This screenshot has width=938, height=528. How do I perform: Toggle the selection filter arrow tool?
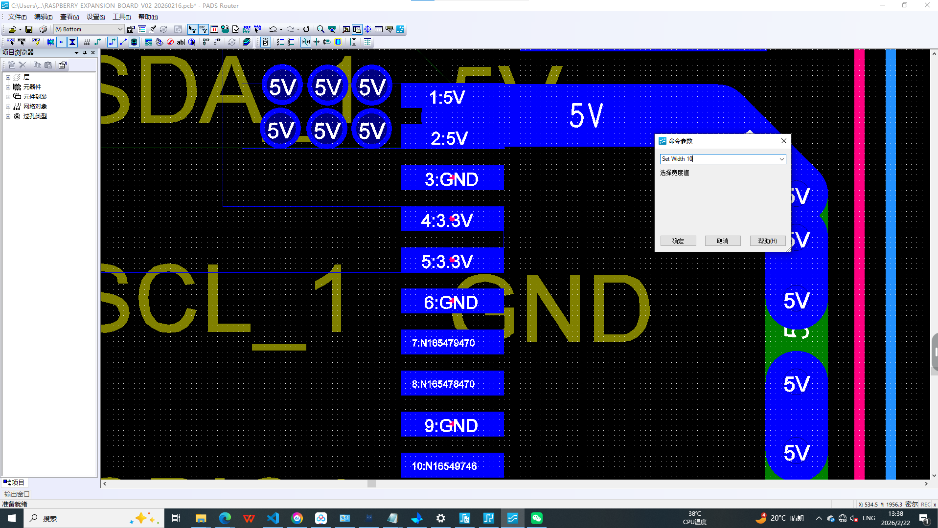click(x=192, y=29)
